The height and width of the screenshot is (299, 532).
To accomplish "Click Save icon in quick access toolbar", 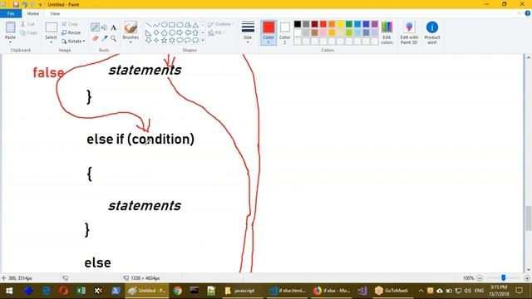I will point(16,4).
